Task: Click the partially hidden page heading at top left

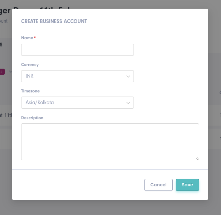Action: pyautogui.click(x=5, y=11)
